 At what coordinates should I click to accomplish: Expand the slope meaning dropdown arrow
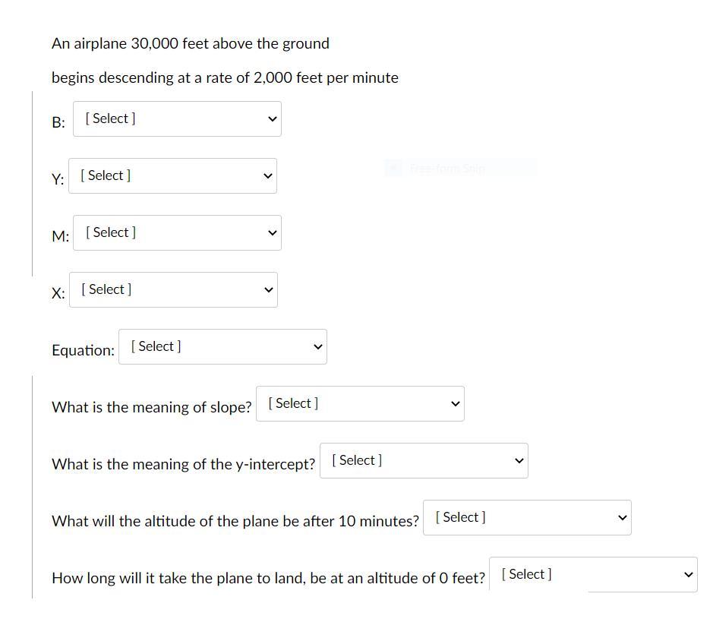[x=455, y=404]
